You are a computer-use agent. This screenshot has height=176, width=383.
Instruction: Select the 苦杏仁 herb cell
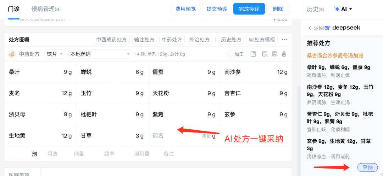pos(256,93)
